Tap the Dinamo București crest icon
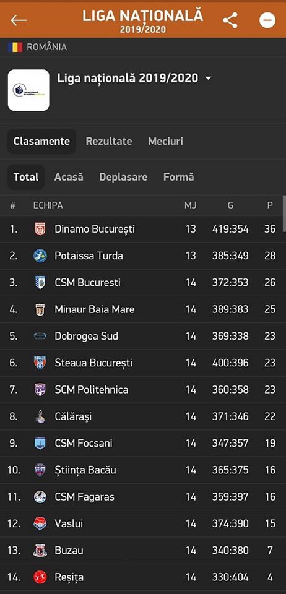Image resolution: width=286 pixels, height=594 pixels. (40, 229)
